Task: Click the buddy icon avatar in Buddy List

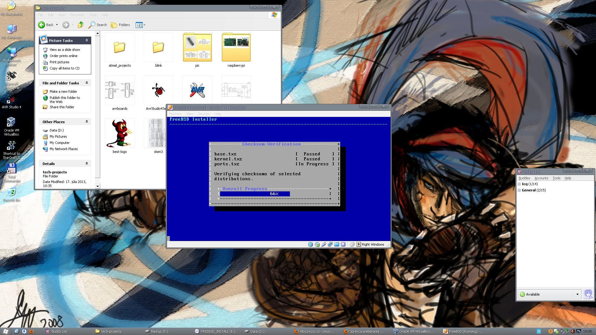Action: 588,294
